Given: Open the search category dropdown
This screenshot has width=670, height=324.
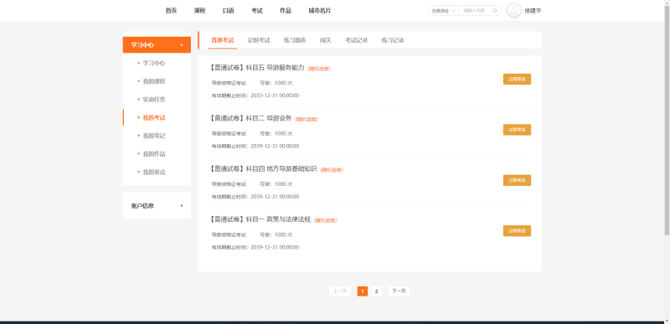Looking at the screenshot, I should click(443, 11).
